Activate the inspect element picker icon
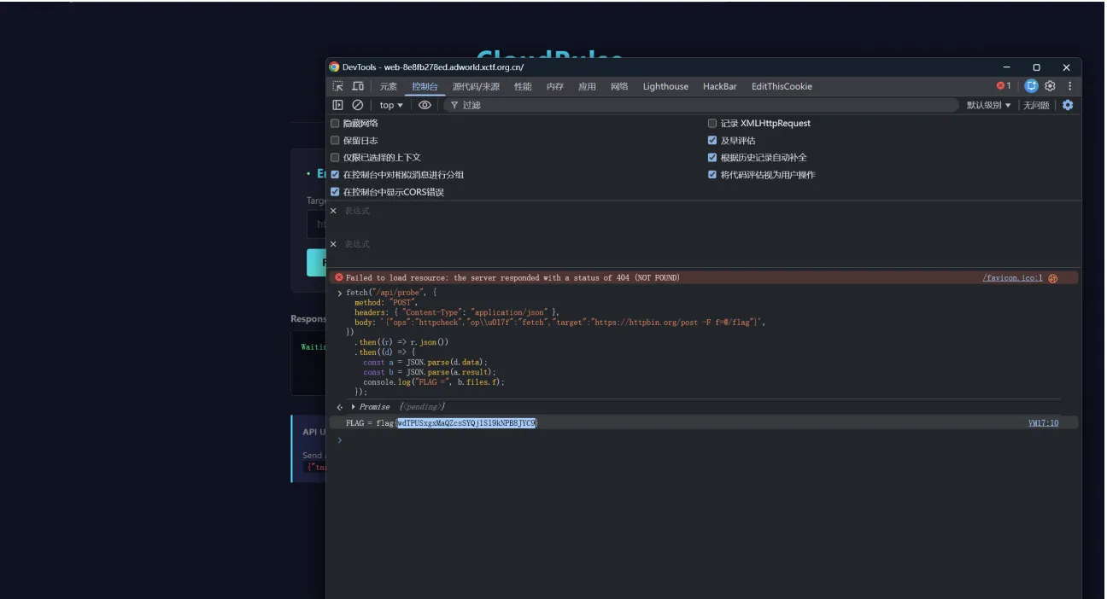Viewport: 1107px width, 599px height. coord(338,86)
